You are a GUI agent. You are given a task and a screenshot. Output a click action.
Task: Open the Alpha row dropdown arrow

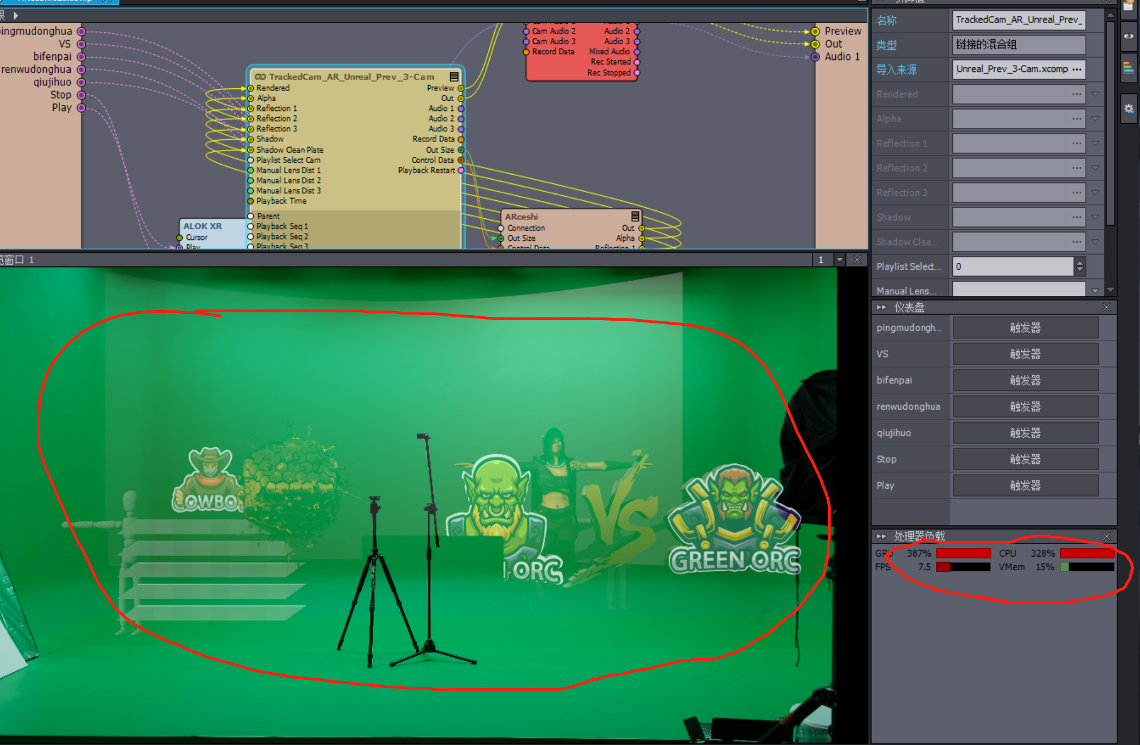(x=1095, y=119)
